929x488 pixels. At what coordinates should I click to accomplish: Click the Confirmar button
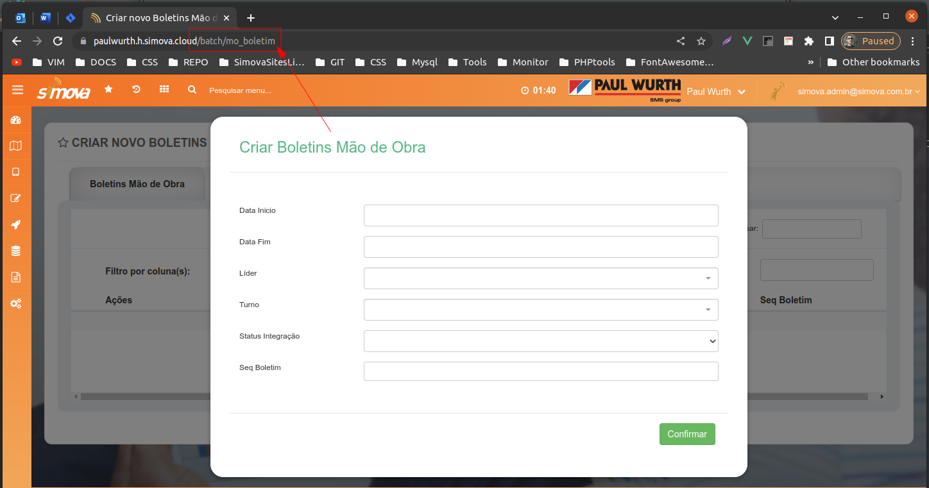pyautogui.click(x=686, y=434)
